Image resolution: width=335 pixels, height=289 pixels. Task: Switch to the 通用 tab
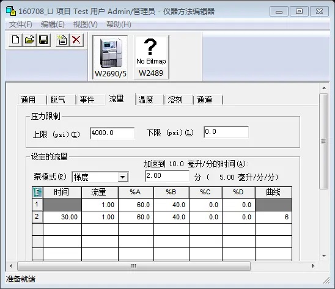[x=28, y=100]
